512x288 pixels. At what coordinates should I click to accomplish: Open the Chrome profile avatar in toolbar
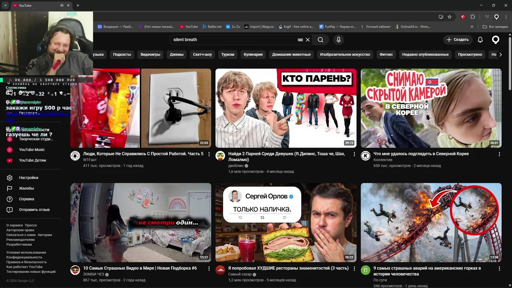[x=496, y=17]
